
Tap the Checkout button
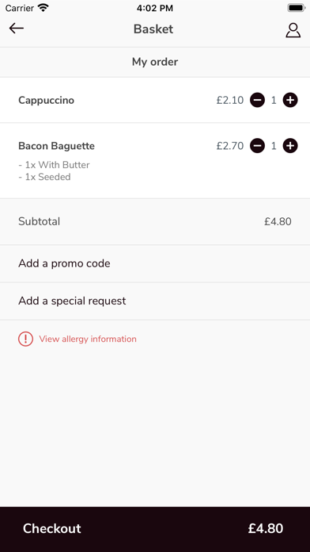pyautogui.click(x=155, y=529)
